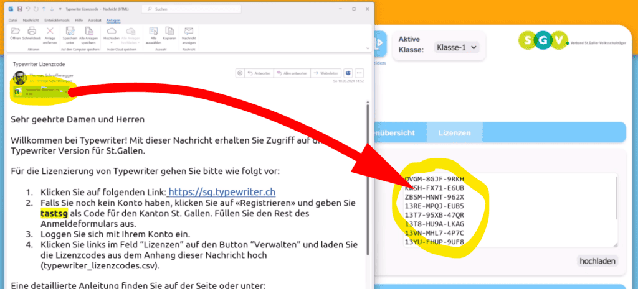
Task: Open the Aktive Klasse dropdown showing Klasse-1
Action: 457,47
